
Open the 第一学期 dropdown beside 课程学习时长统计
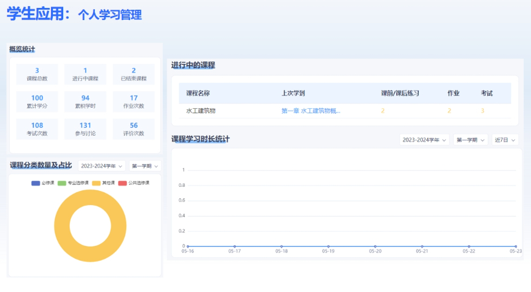click(470, 140)
